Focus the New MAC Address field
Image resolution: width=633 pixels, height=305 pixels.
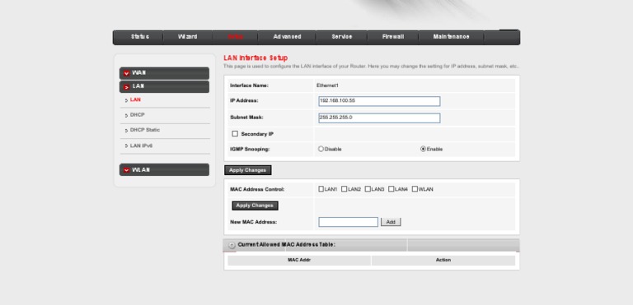tap(348, 222)
